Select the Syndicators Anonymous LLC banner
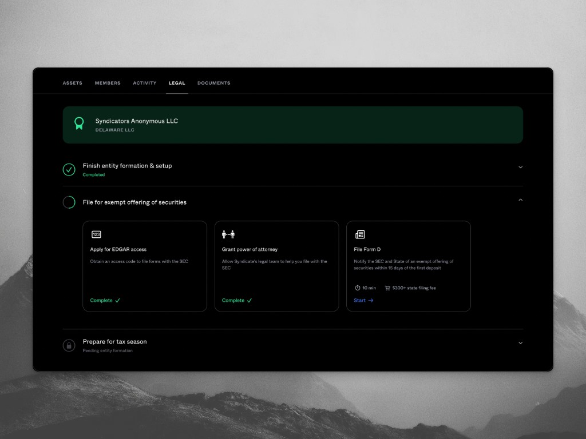 [292, 125]
